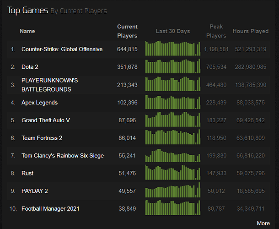Click peak players value 464,480

click(216, 85)
